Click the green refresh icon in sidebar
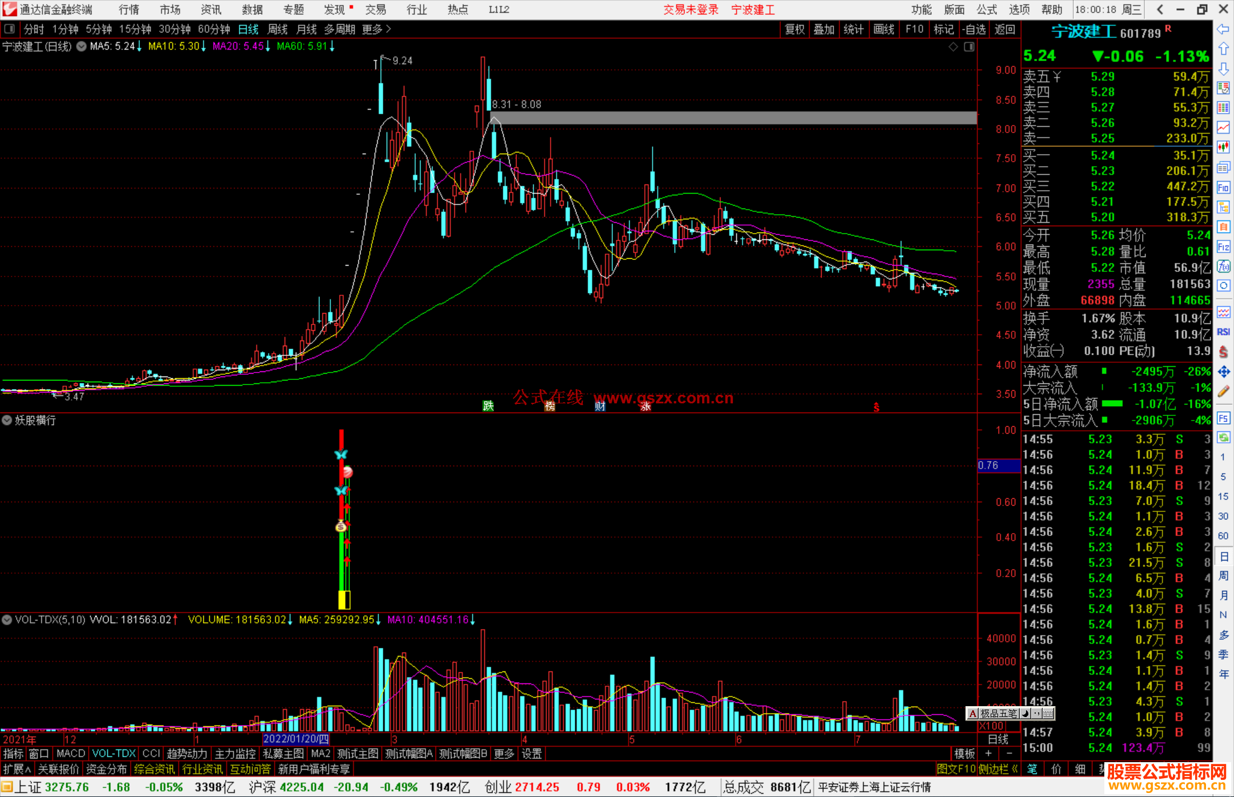The image size is (1234, 797). (1223, 438)
